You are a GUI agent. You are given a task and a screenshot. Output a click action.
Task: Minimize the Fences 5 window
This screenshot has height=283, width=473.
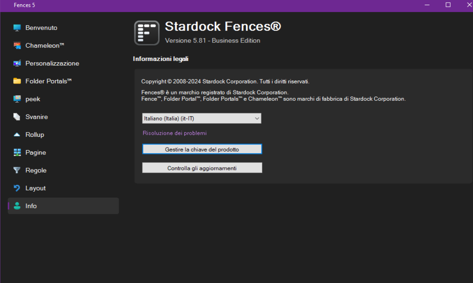tap(427, 5)
